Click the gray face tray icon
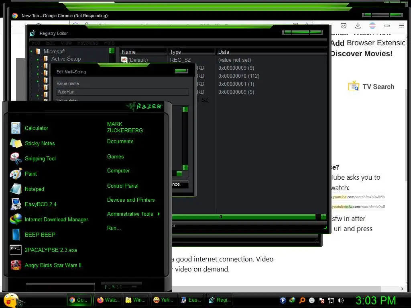Screen dimensions: 411x308 (311, 300)
